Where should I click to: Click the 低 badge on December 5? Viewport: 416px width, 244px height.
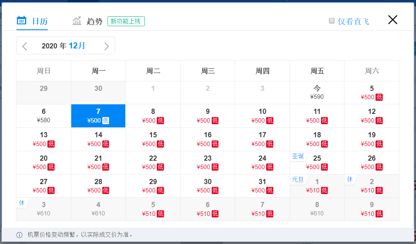point(379,97)
